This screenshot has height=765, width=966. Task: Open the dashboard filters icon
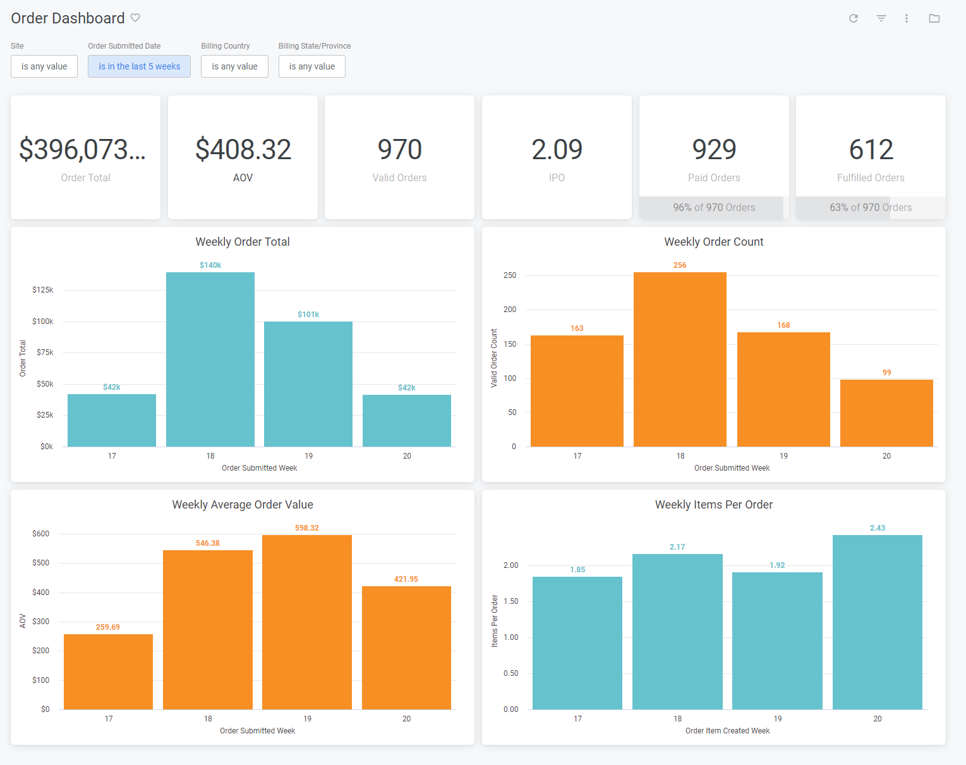pos(881,19)
